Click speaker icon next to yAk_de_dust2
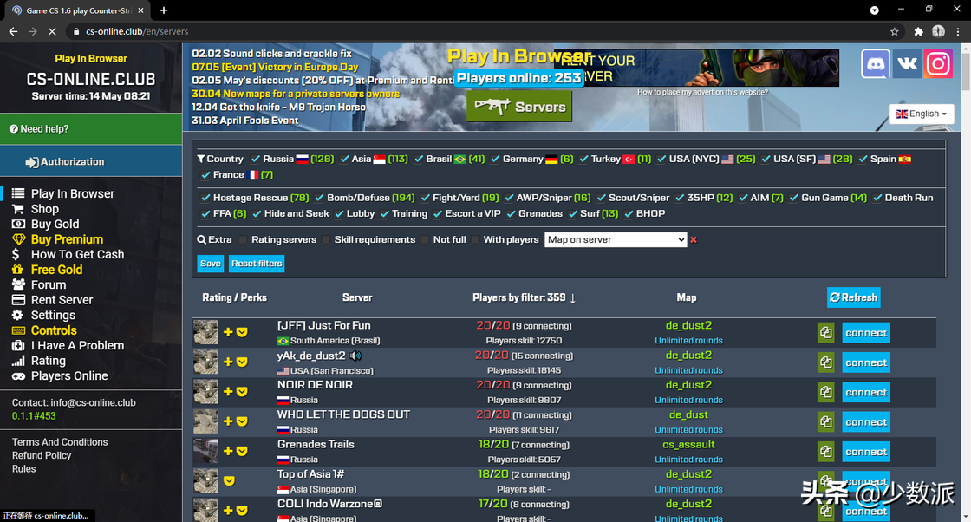 point(355,356)
